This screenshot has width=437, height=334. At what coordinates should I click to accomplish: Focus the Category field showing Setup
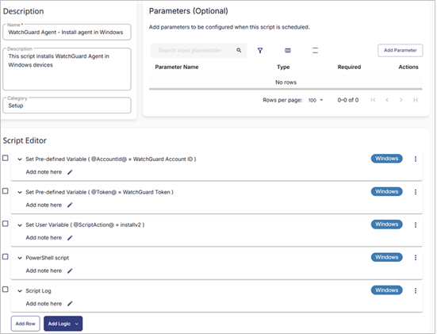tap(67, 106)
